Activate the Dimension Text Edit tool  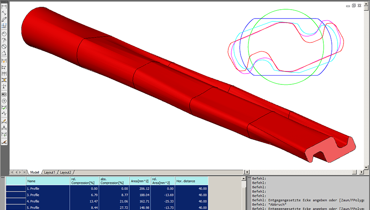click(x=4, y=128)
